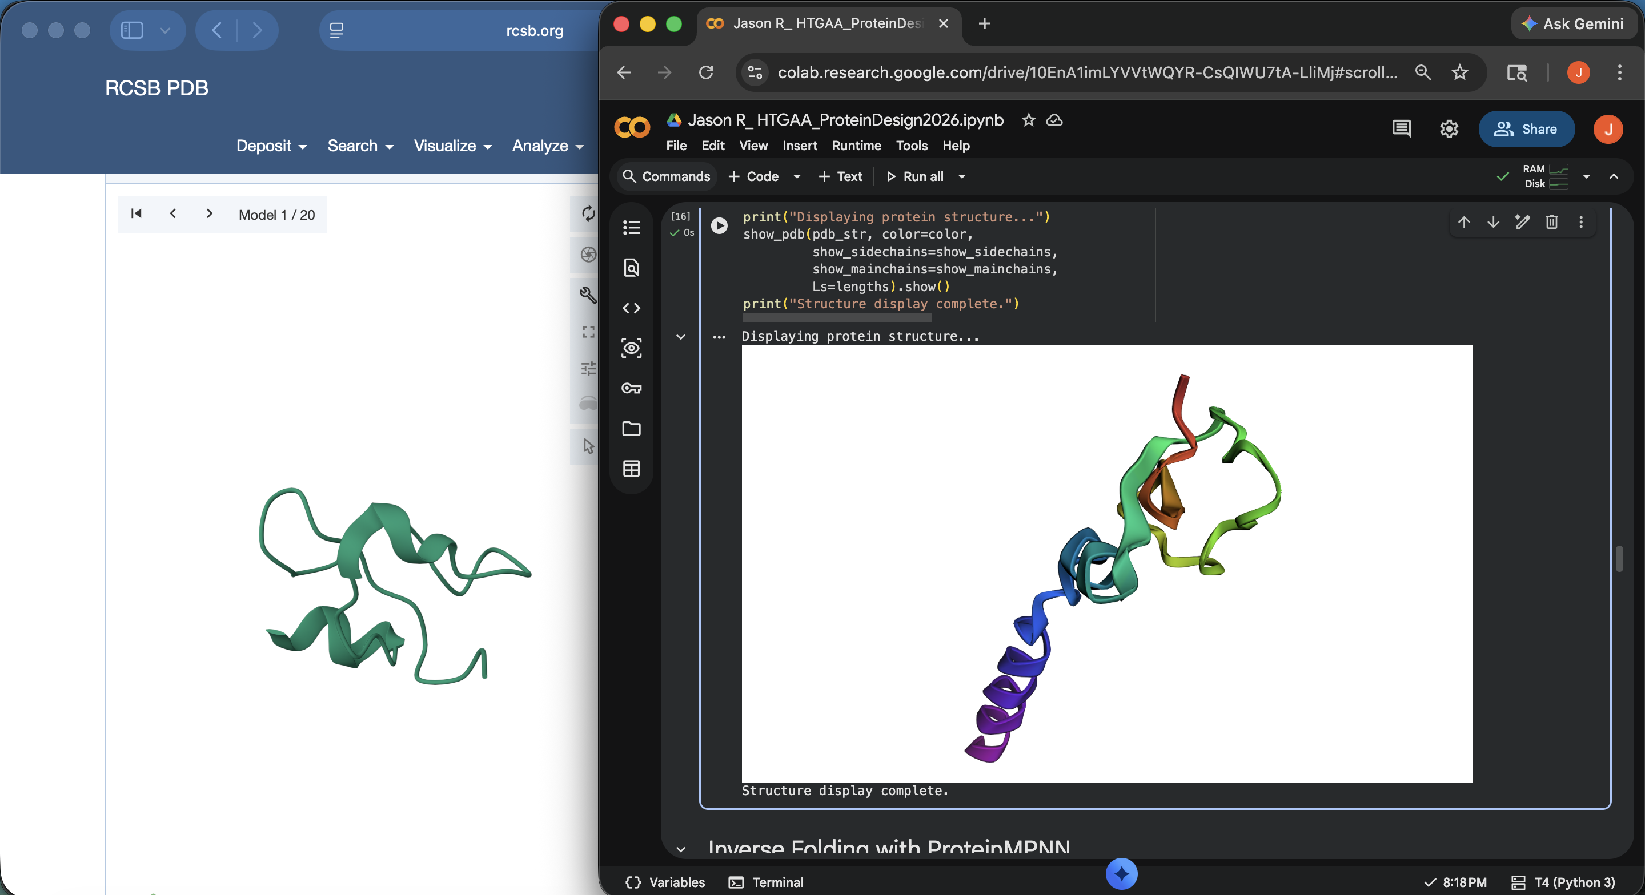Click the screenshot aperture icon in RCSB viewer
The image size is (1645, 895).
point(588,254)
